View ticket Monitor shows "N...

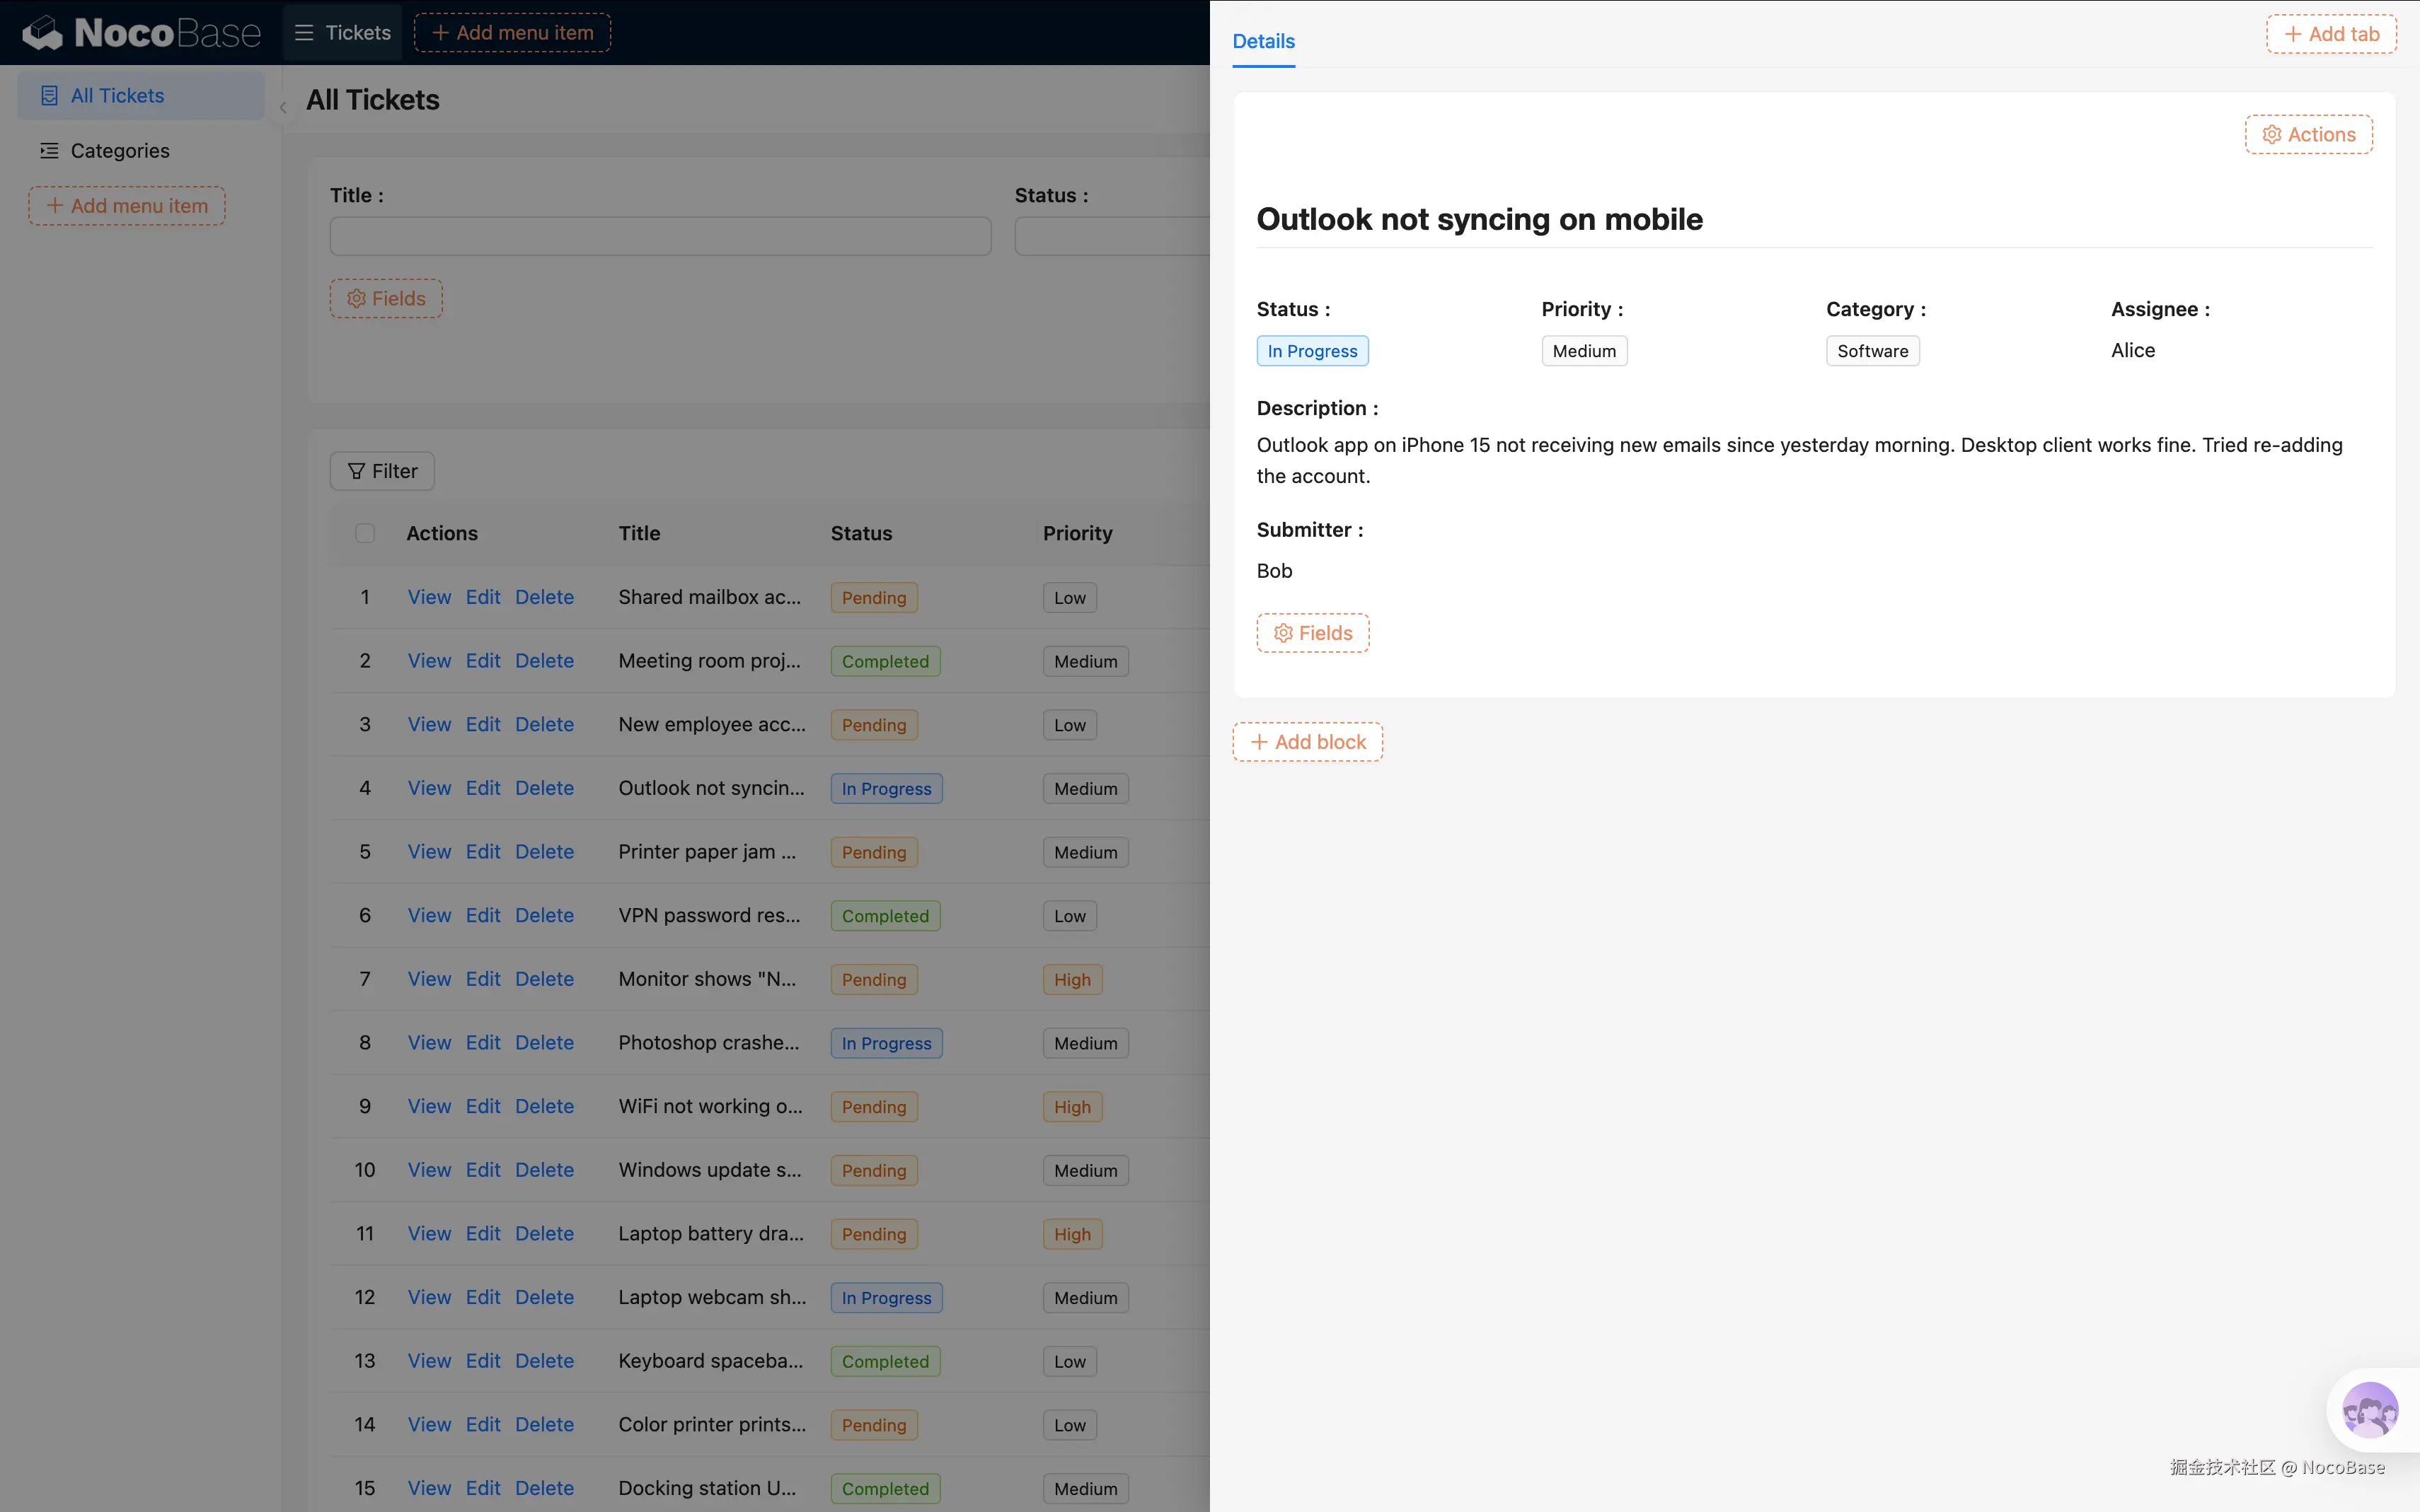(430, 979)
